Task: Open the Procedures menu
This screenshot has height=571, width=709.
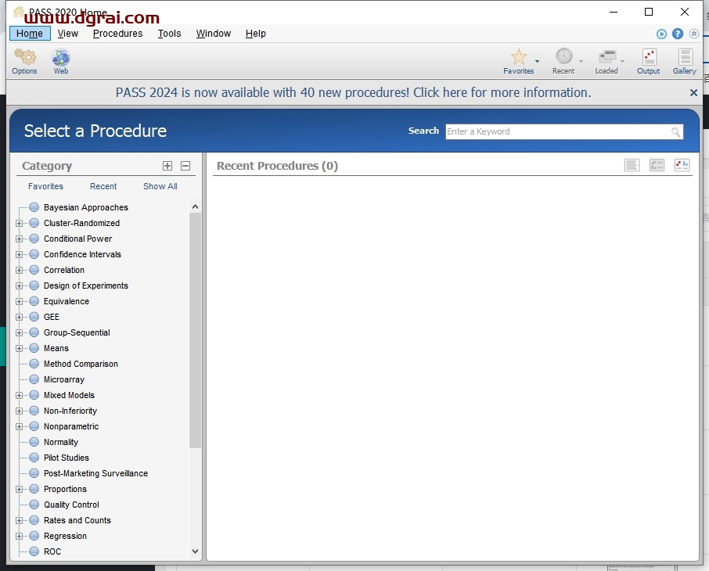Action: [117, 34]
